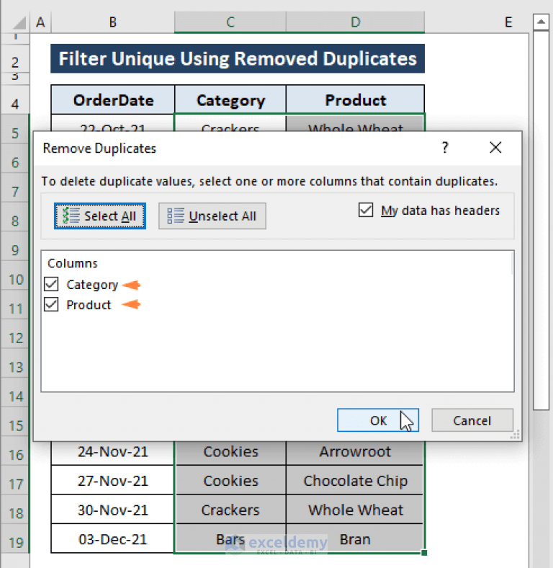
Task: Click the Unselect All button
Action: point(212,216)
